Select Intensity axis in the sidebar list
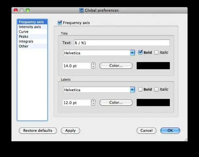Viewport: 199px width, 157px height. point(32,27)
